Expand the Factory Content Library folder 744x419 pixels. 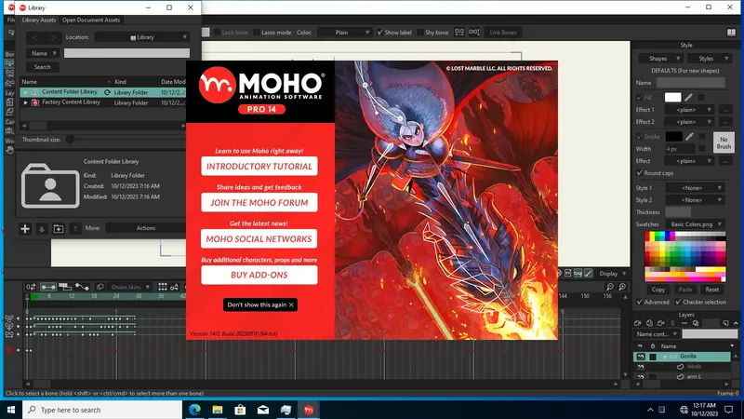[x=26, y=102]
